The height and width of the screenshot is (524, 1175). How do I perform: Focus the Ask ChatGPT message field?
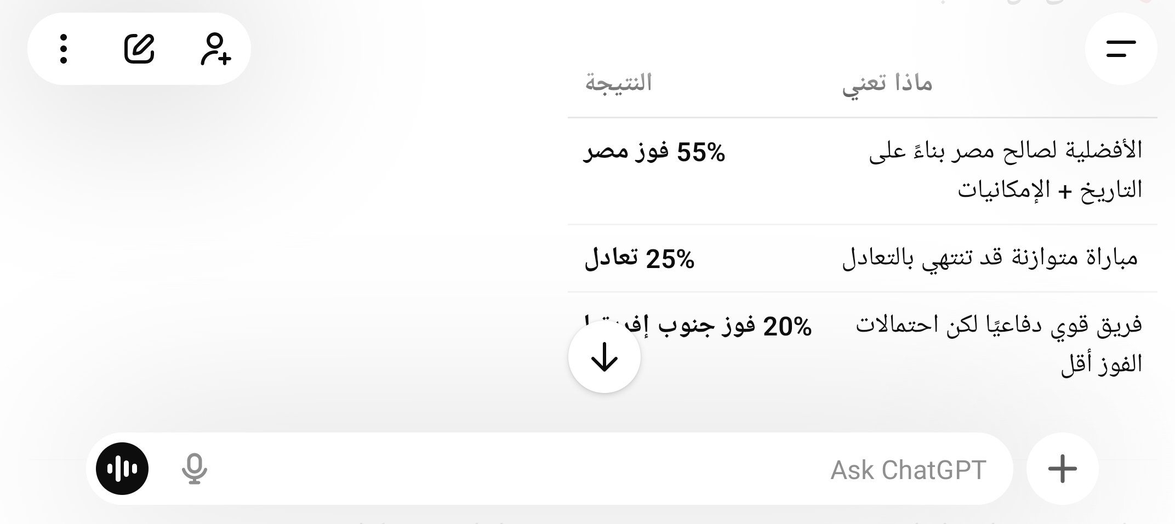point(548,469)
